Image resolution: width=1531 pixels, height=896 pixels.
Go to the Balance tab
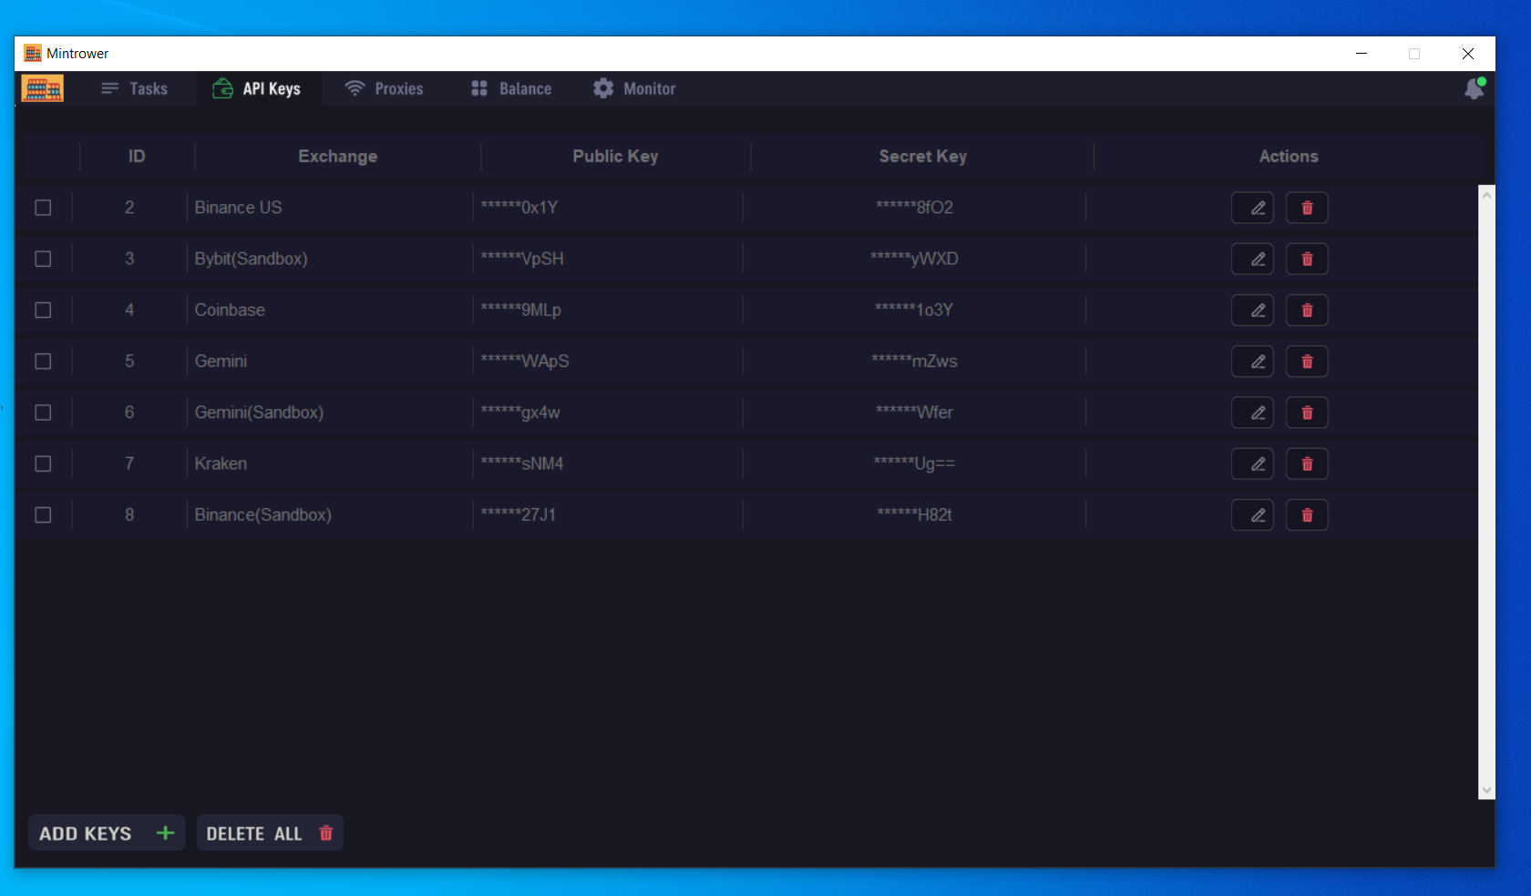[x=511, y=89]
